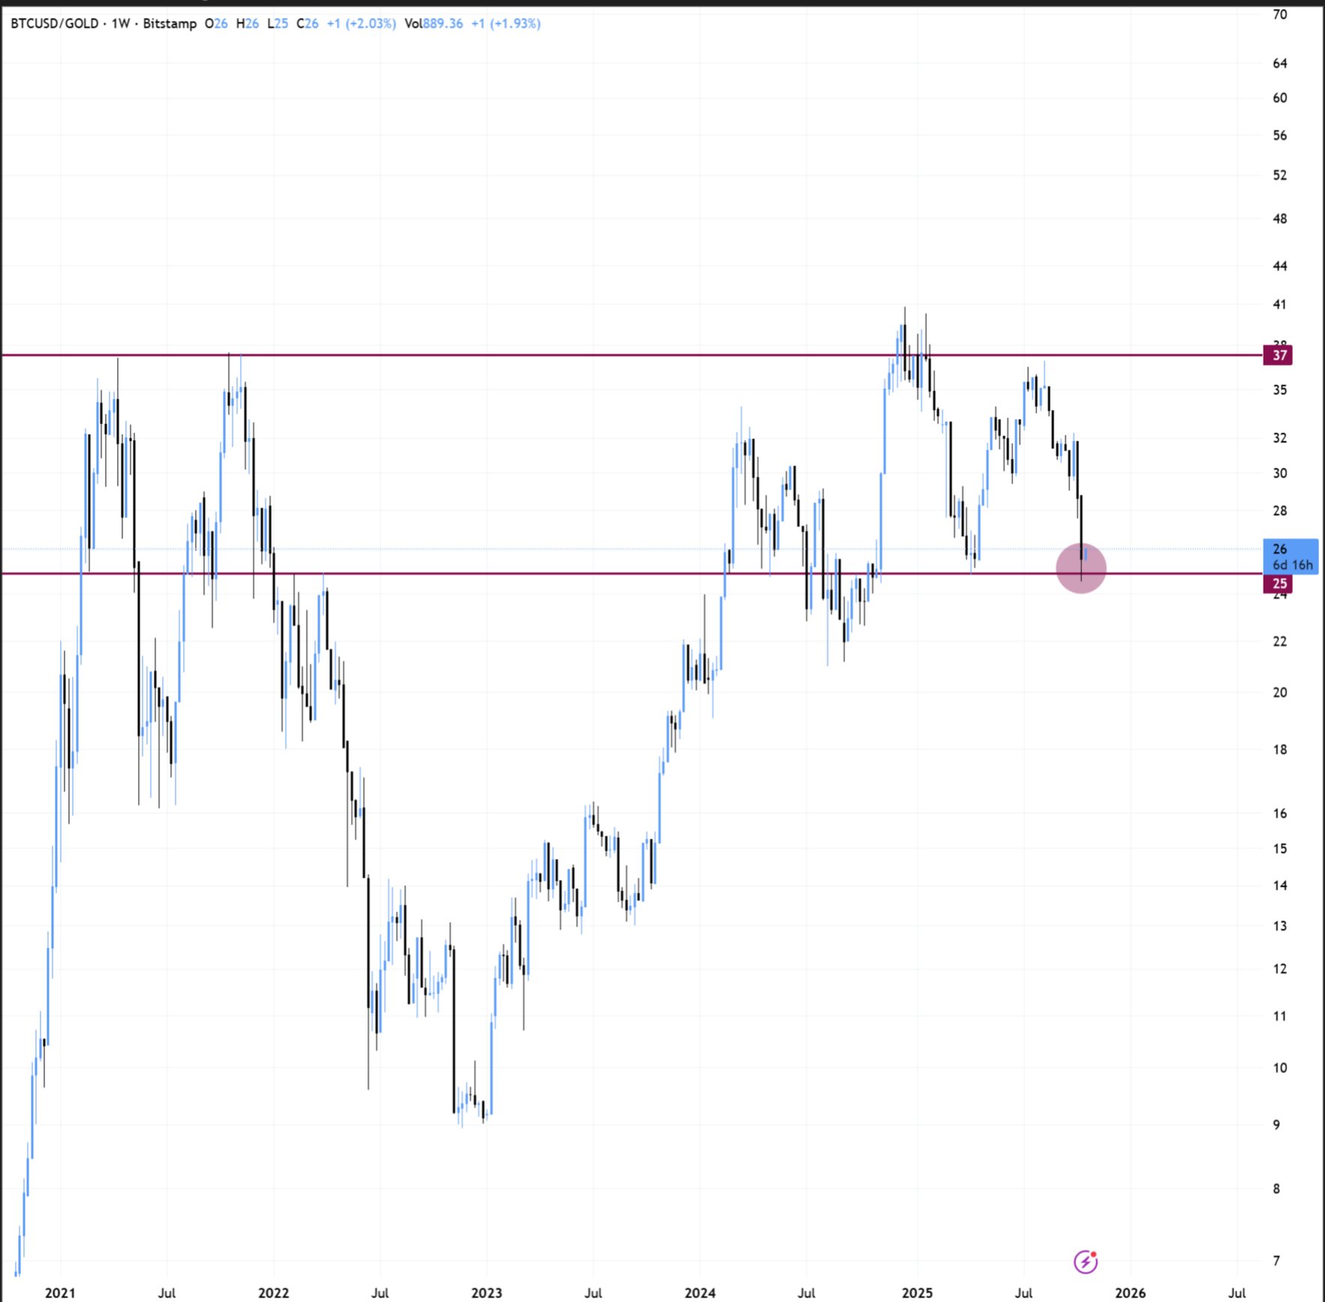The image size is (1325, 1302).
Task: Click the Vol label in the legend
Action: click(413, 24)
